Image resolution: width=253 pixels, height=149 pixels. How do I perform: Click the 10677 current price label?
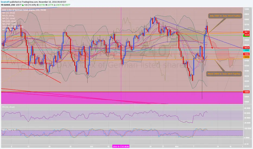(246, 32)
